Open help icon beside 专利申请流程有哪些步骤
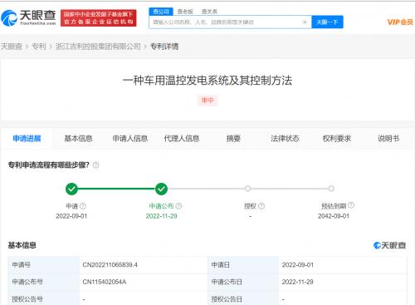Viewport: 415px width, 305px height. tap(95, 165)
